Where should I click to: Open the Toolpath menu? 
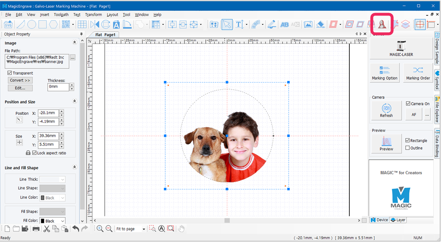(61, 15)
